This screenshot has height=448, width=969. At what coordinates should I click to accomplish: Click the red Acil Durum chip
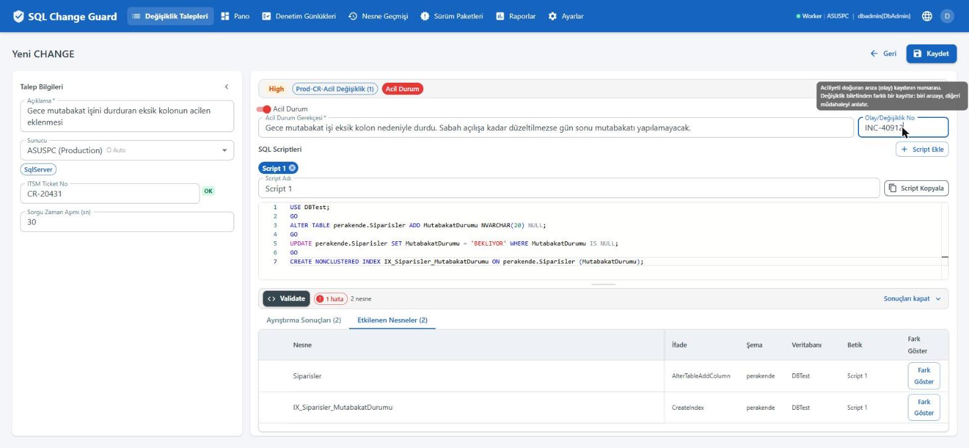click(x=402, y=89)
